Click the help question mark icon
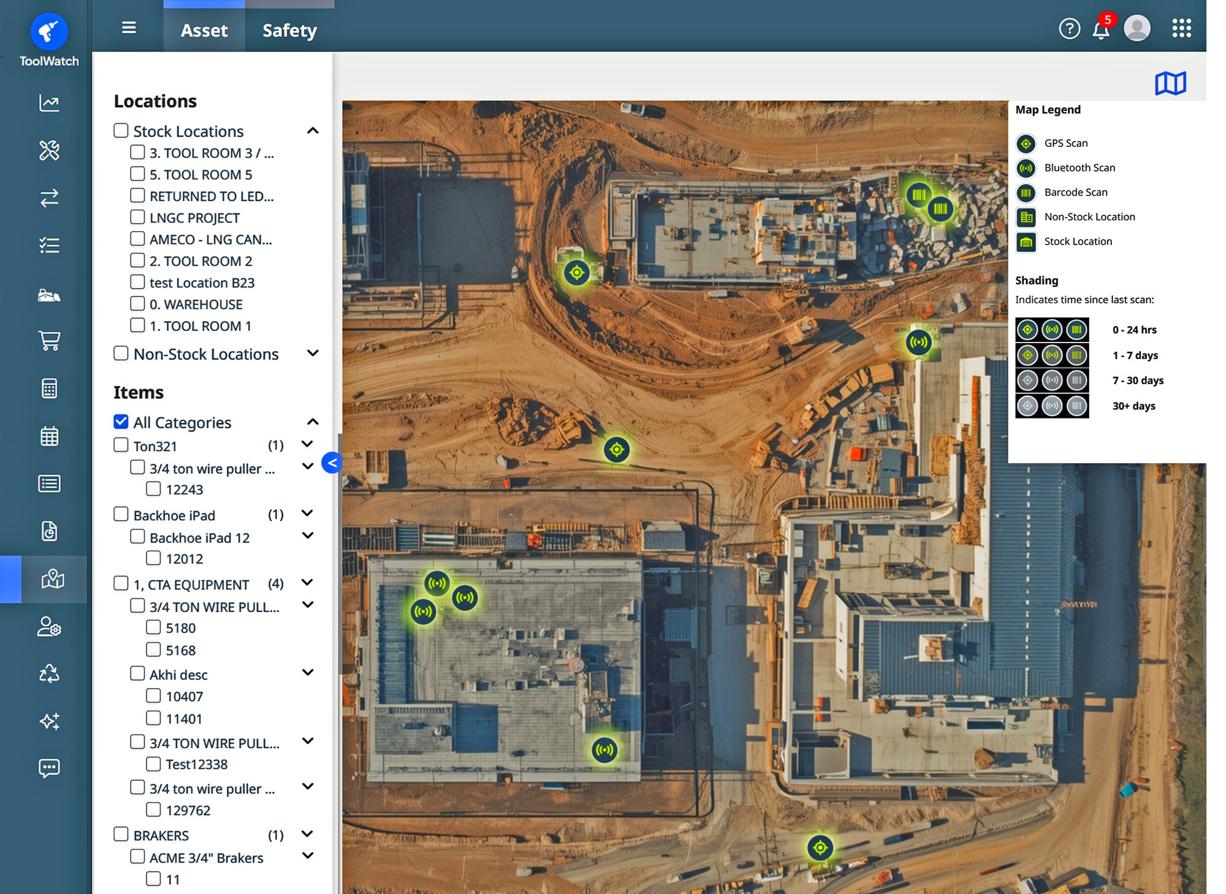 [1069, 29]
